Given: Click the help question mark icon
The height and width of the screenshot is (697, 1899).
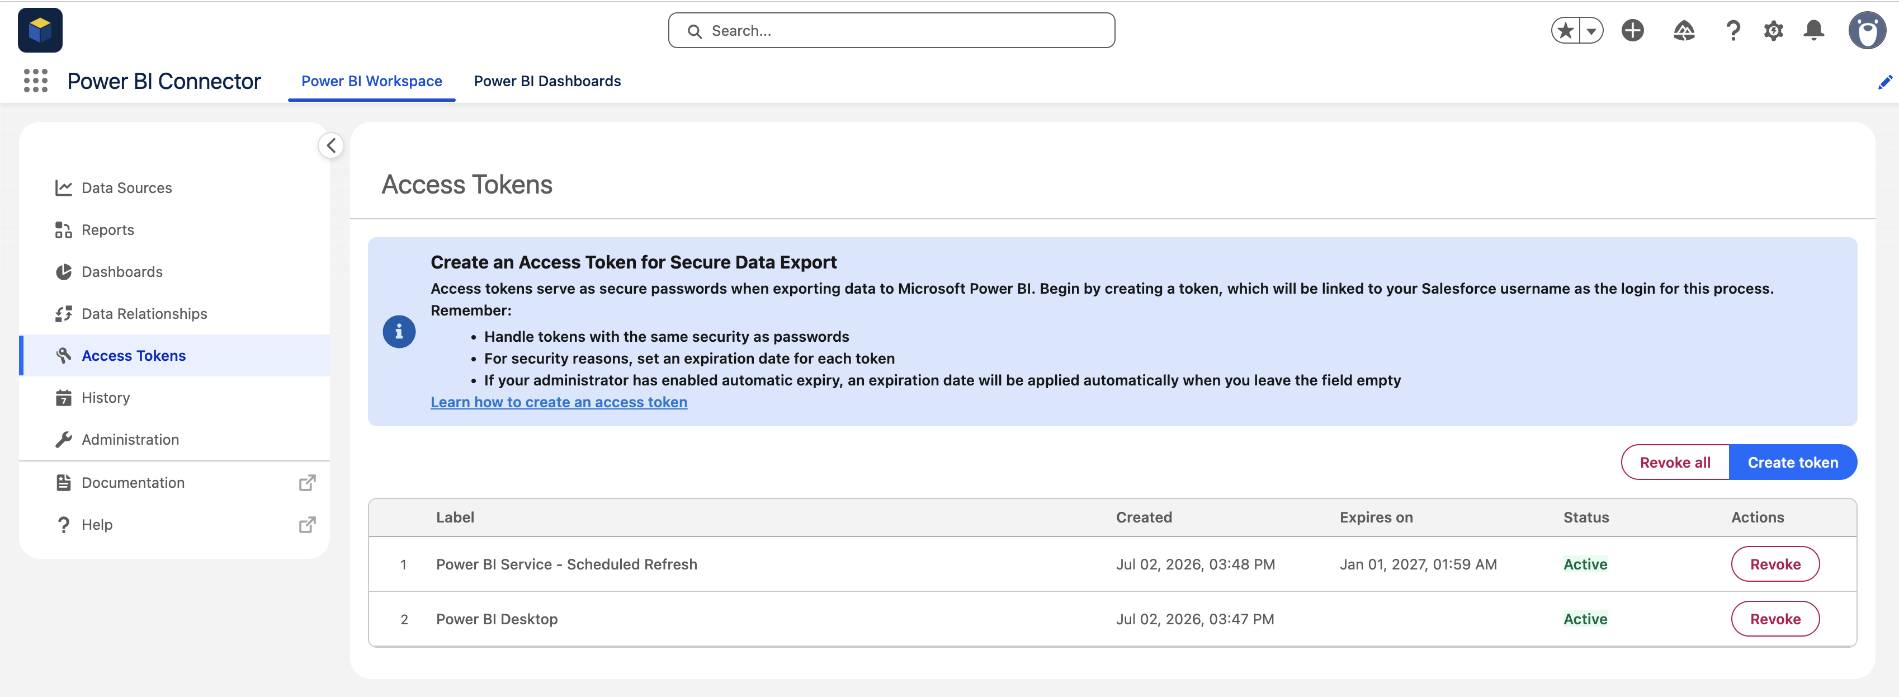Looking at the screenshot, I should tap(1732, 30).
